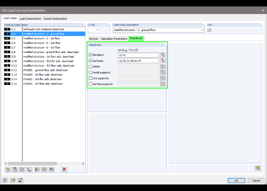Click the yellow icon below the right-hand preview pane

(258, 168)
